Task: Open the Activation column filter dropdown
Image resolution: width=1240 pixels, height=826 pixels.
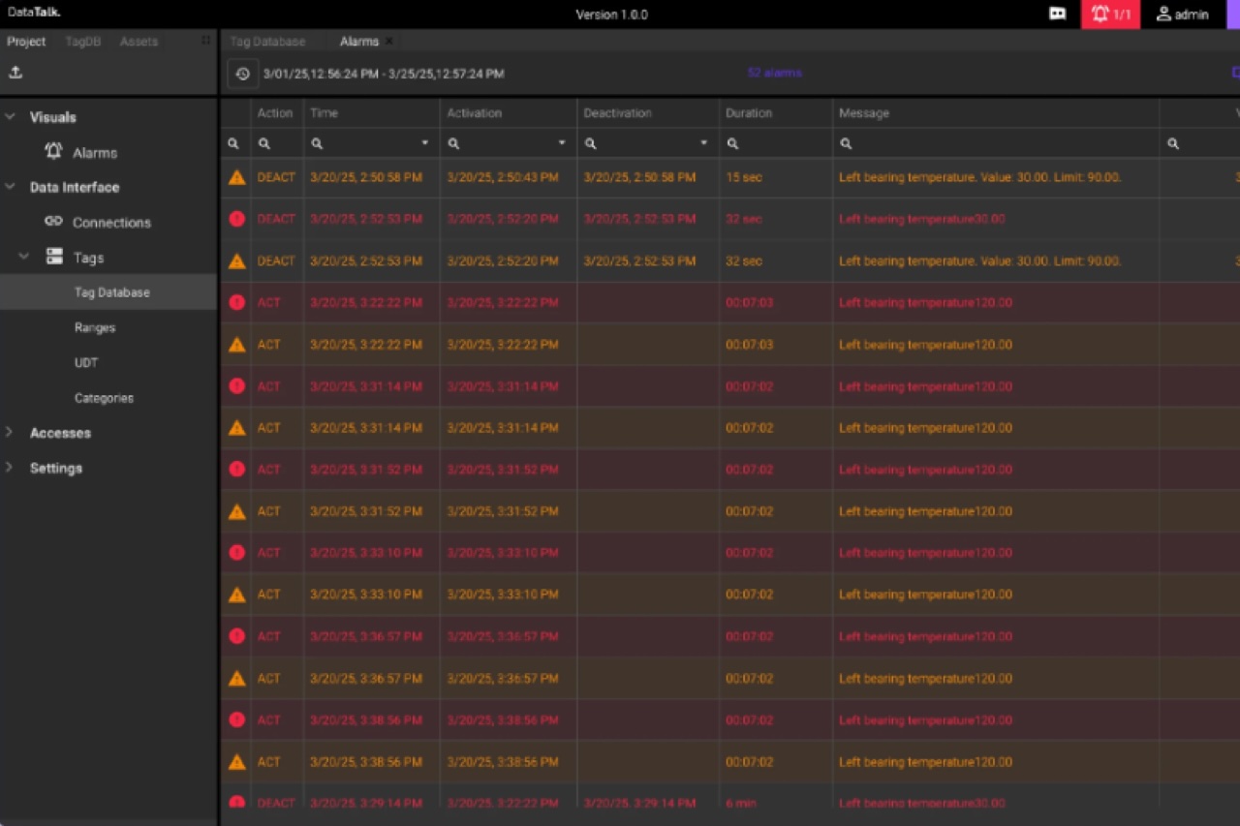Action: coord(562,142)
